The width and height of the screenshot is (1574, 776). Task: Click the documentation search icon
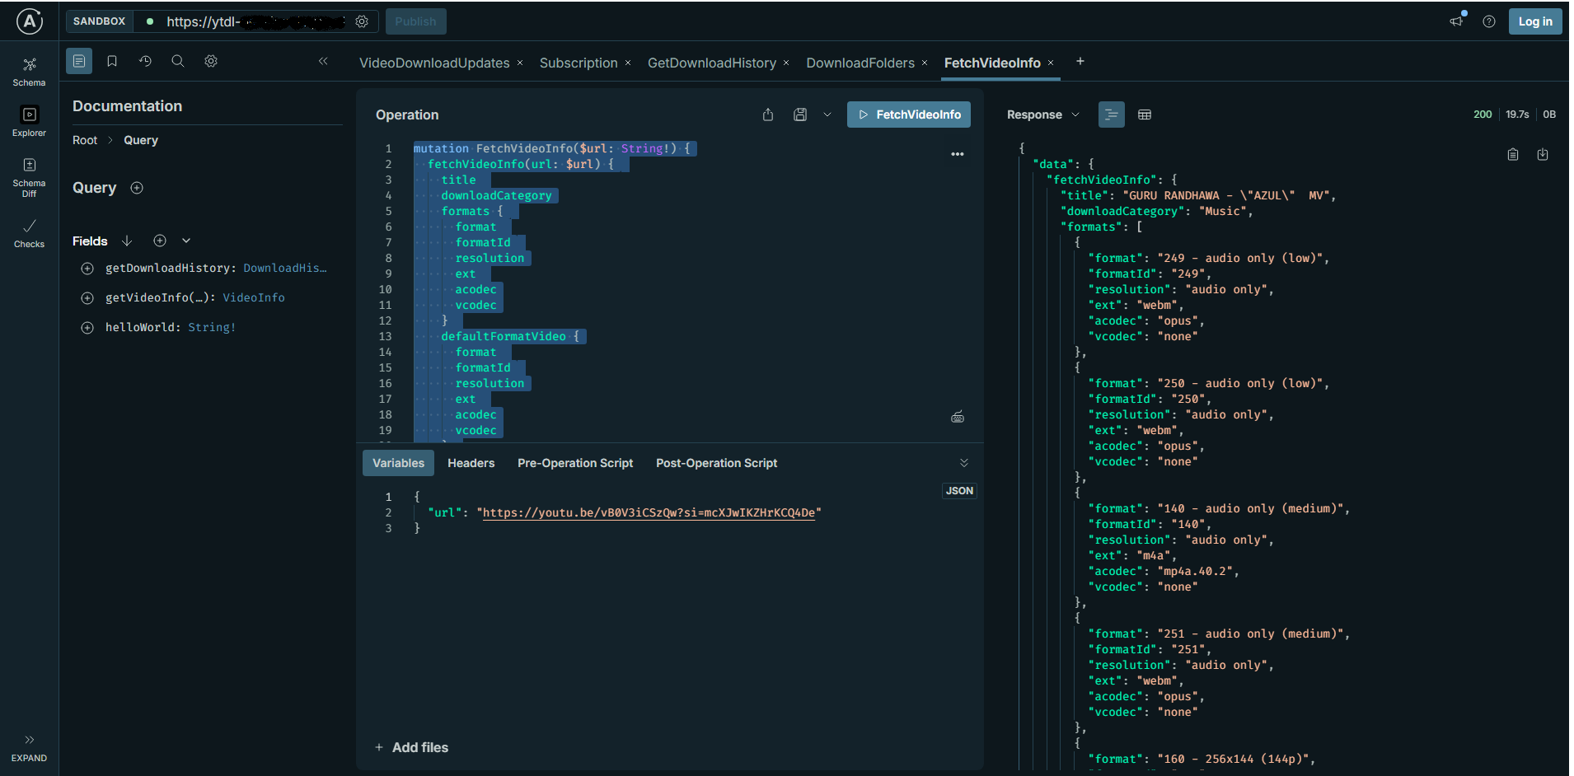[177, 61]
